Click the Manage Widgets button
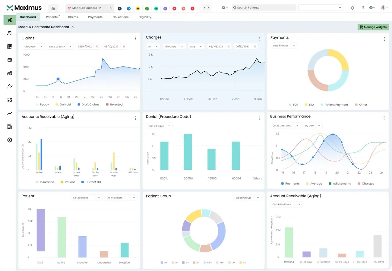The image size is (392, 271). (373, 27)
